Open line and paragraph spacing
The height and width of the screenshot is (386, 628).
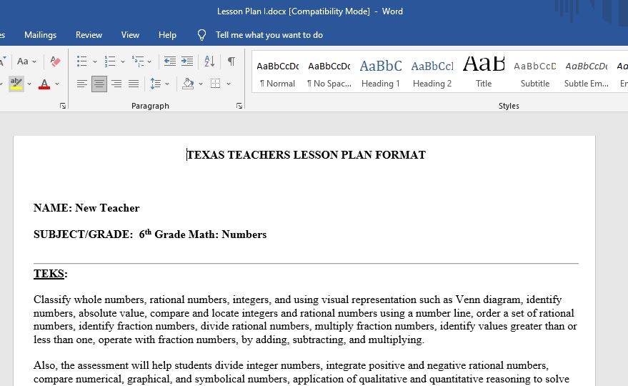[156, 84]
